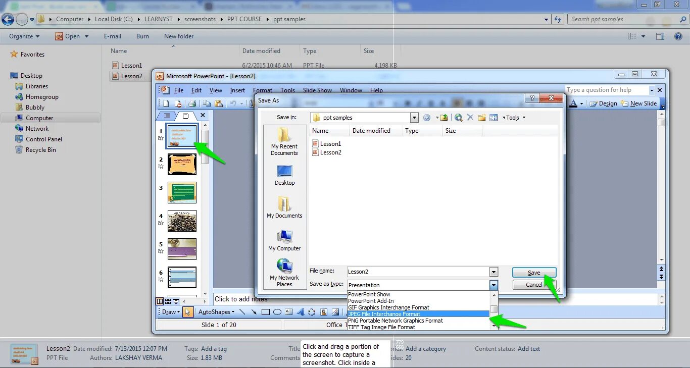690x368 pixels.
Task: Click the Paste icon in PowerPoint toolbar
Action: click(x=219, y=103)
